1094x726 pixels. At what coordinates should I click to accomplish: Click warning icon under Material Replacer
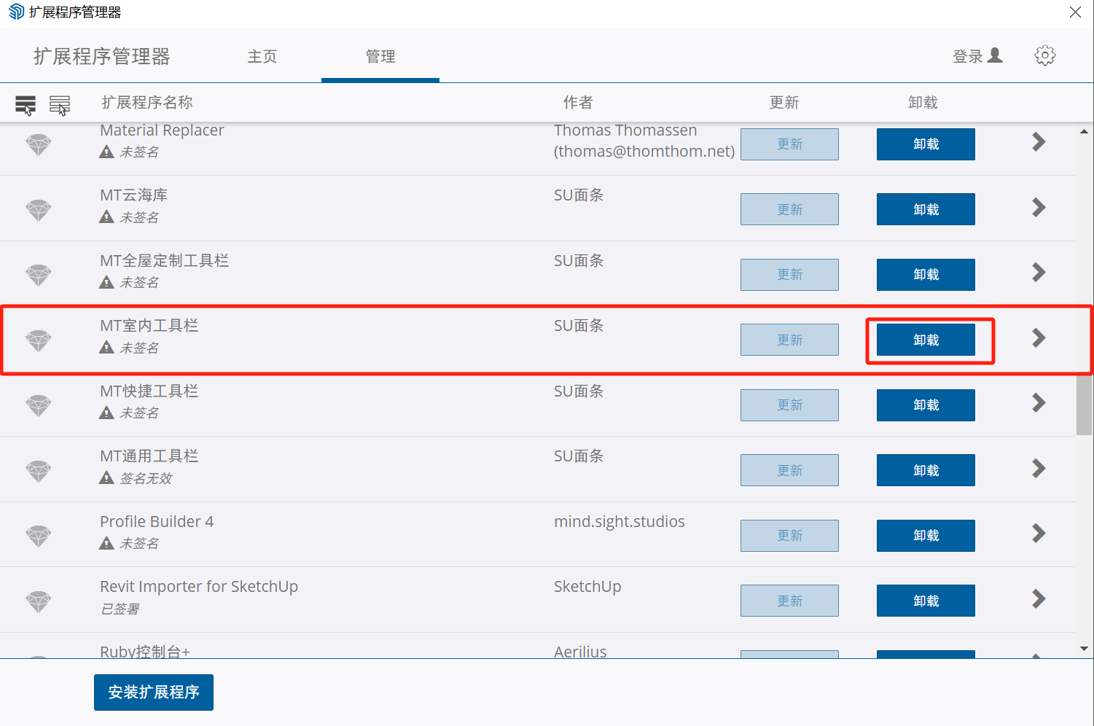(x=107, y=152)
